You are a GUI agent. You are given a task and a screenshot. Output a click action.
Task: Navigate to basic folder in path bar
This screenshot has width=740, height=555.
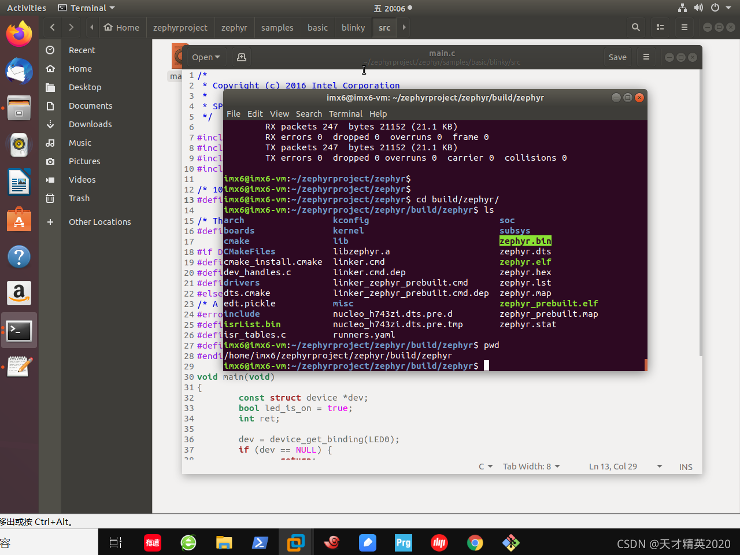(317, 27)
